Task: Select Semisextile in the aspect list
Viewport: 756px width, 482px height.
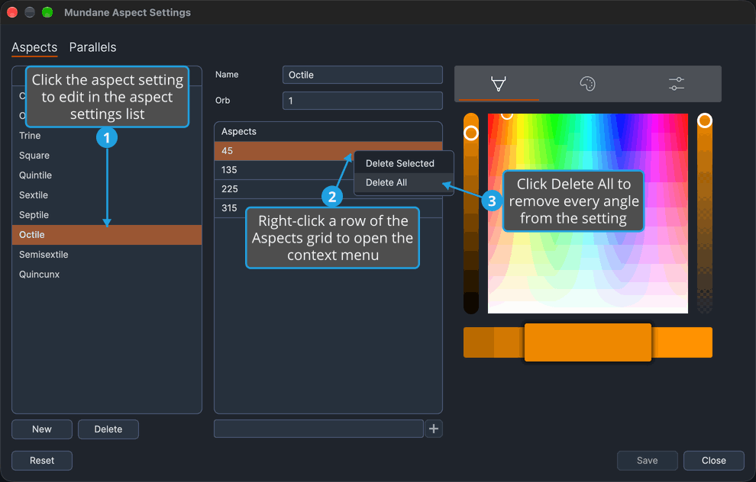Action: 107,254
